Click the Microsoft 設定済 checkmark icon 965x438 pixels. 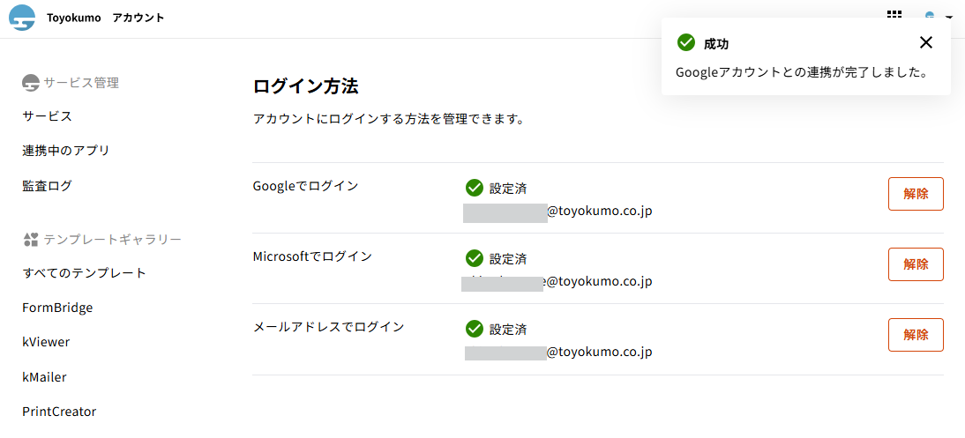(x=474, y=257)
